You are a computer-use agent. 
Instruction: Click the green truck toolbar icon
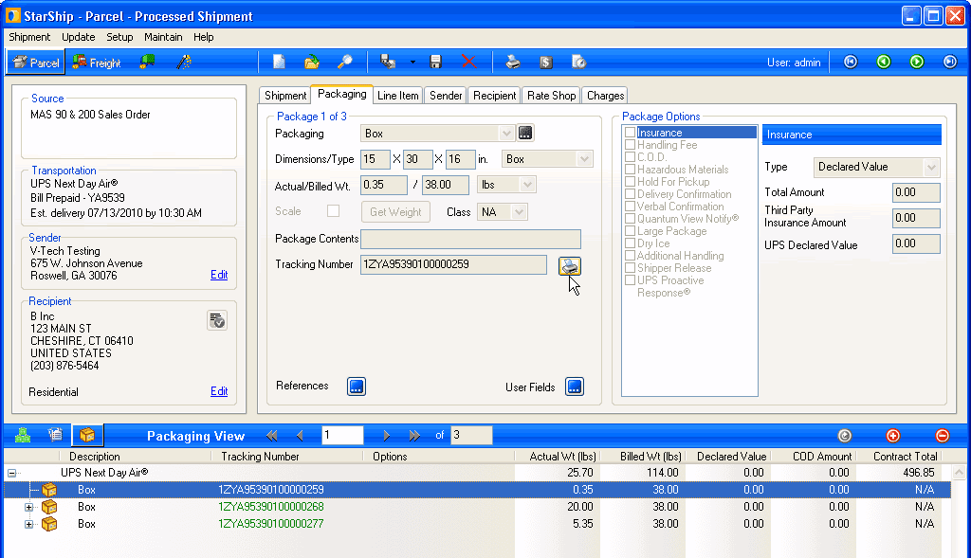click(x=147, y=62)
